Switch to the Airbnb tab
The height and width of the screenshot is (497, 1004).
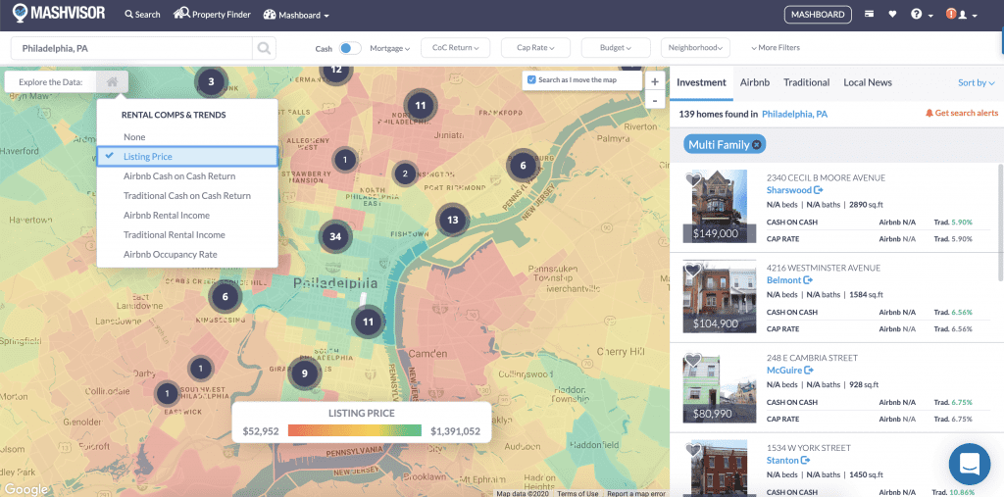755,82
